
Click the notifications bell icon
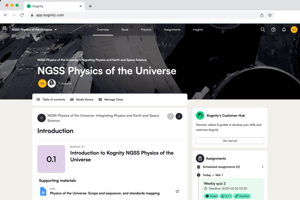click(x=284, y=30)
